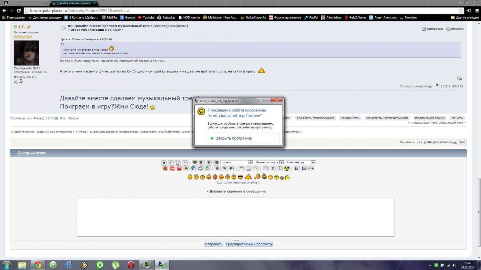Open the Windows Start menu
The image size is (481, 270).
pyautogui.click(x=7, y=265)
